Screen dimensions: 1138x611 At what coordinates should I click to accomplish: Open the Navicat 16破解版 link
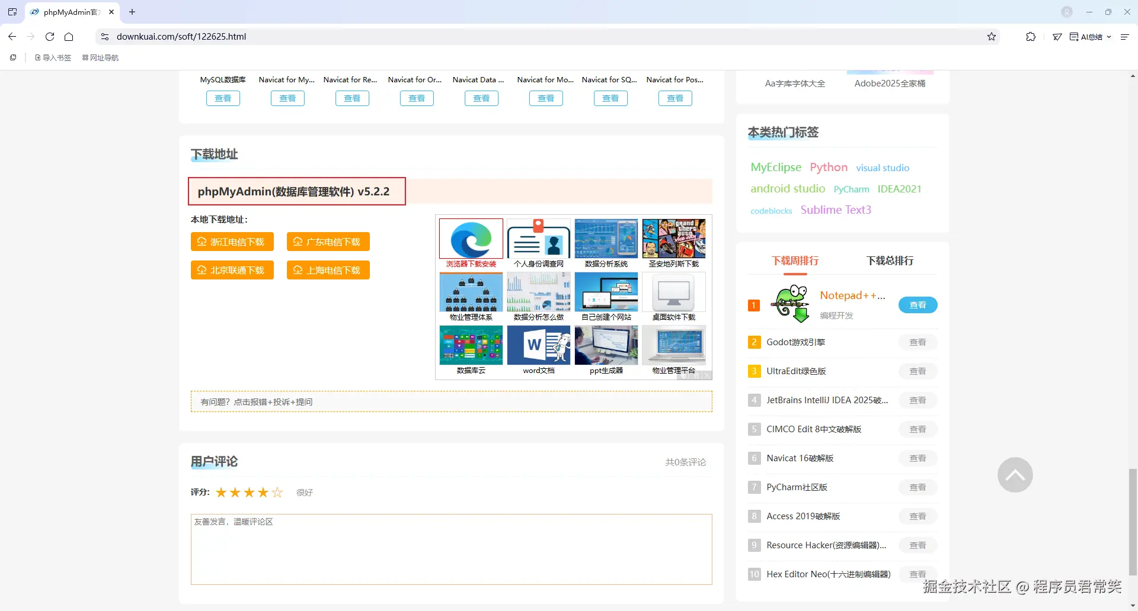click(800, 458)
